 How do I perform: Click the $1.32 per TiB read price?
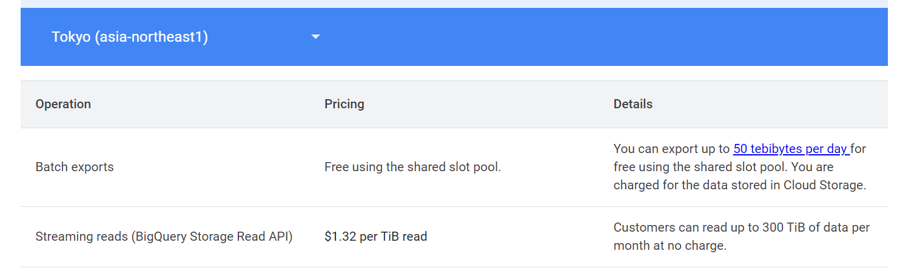(376, 236)
